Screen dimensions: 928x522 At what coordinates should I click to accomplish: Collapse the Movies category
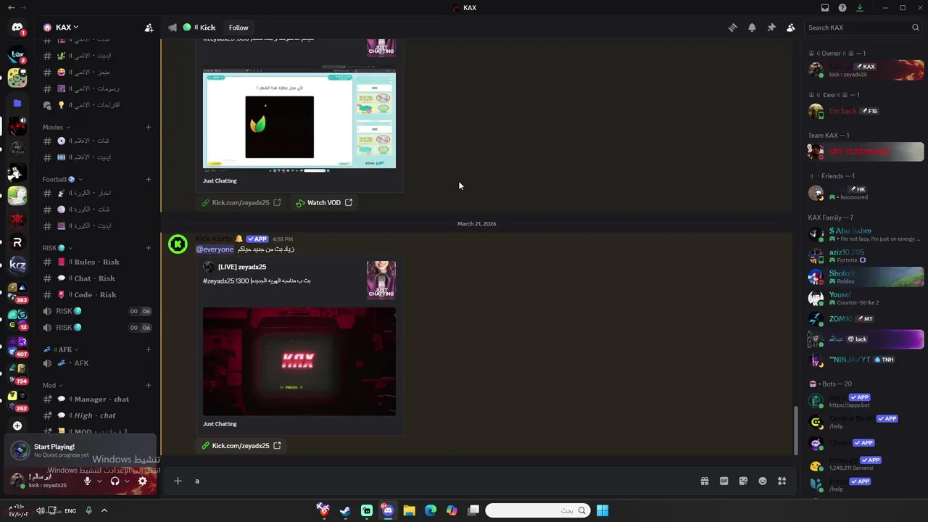click(x=57, y=127)
